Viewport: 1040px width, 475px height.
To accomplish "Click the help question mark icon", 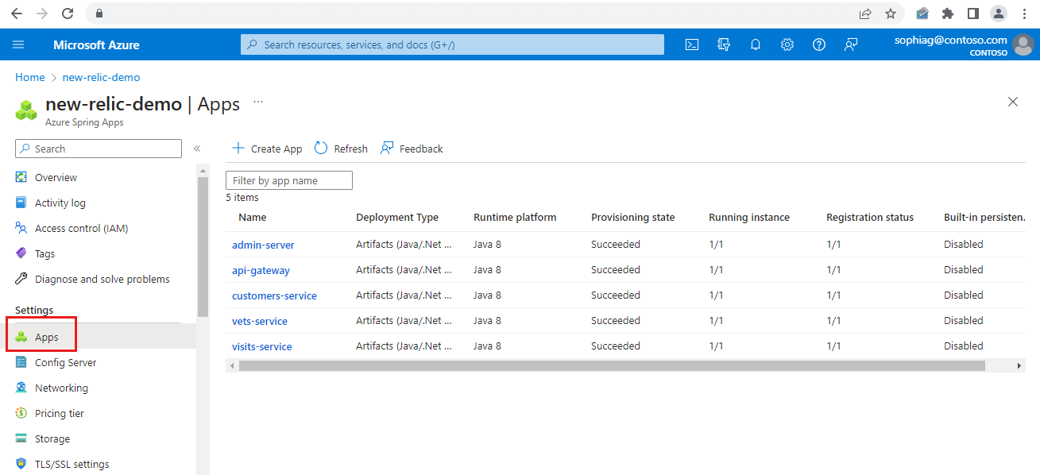I will pyautogui.click(x=818, y=44).
